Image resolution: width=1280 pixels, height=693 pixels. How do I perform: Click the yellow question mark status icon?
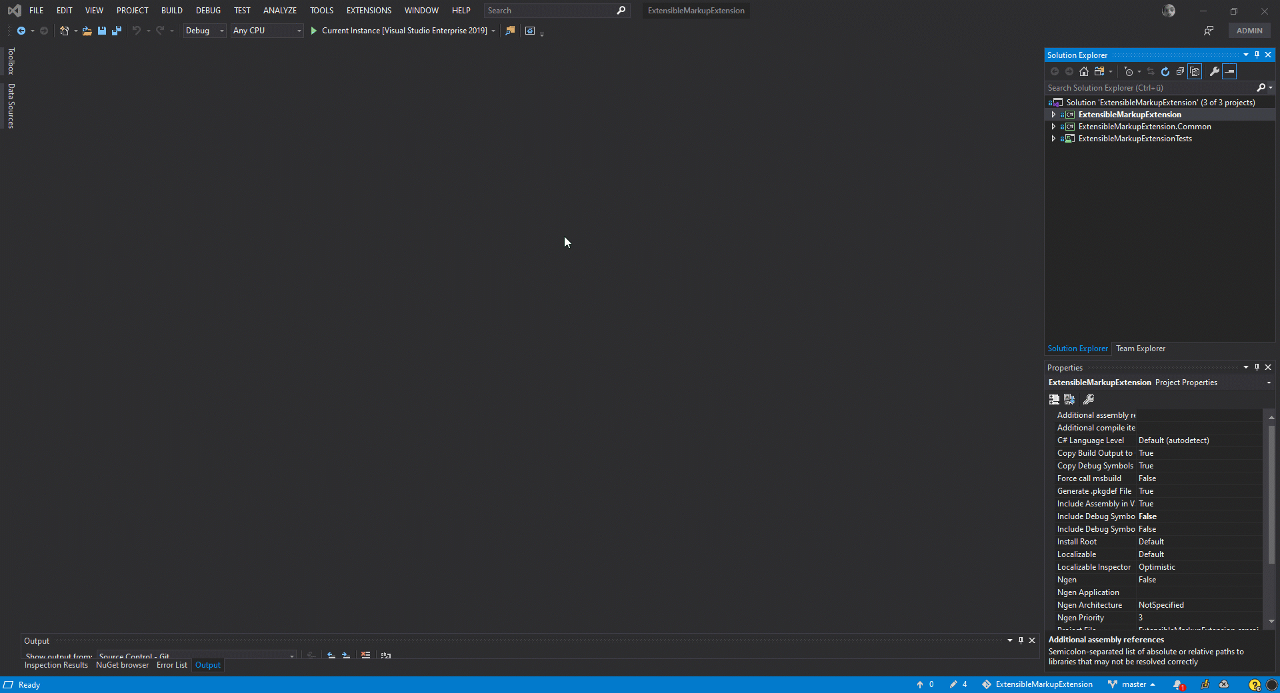click(x=1255, y=684)
